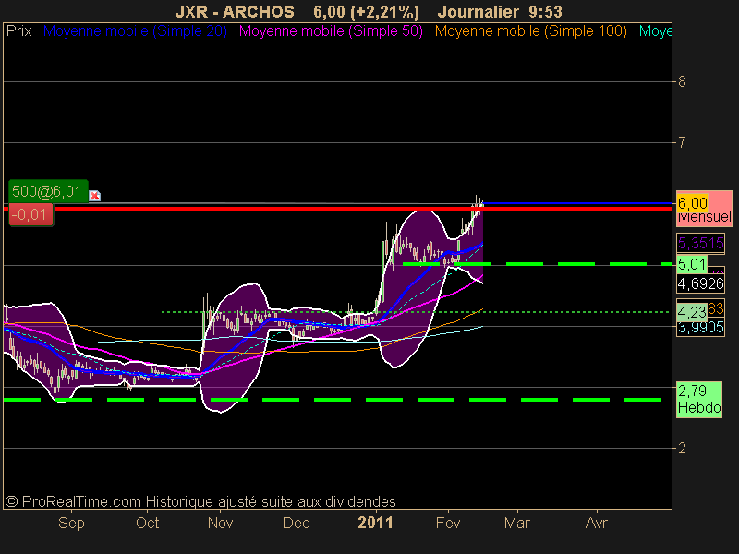Select the Journalier timeframe label
This screenshot has height=554, width=739.
click(x=478, y=11)
